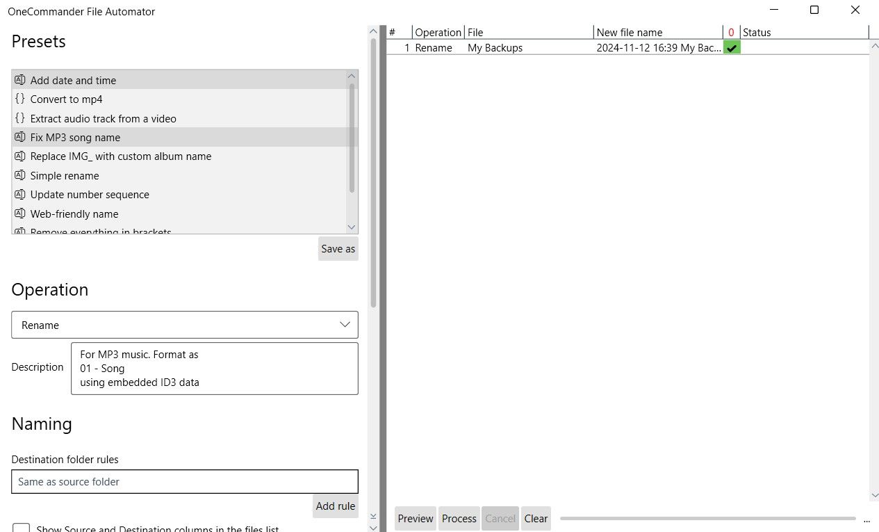Image resolution: width=879 pixels, height=532 pixels.
Task: Click the icon beside Replace IMG_ preset
Action: click(x=19, y=156)
